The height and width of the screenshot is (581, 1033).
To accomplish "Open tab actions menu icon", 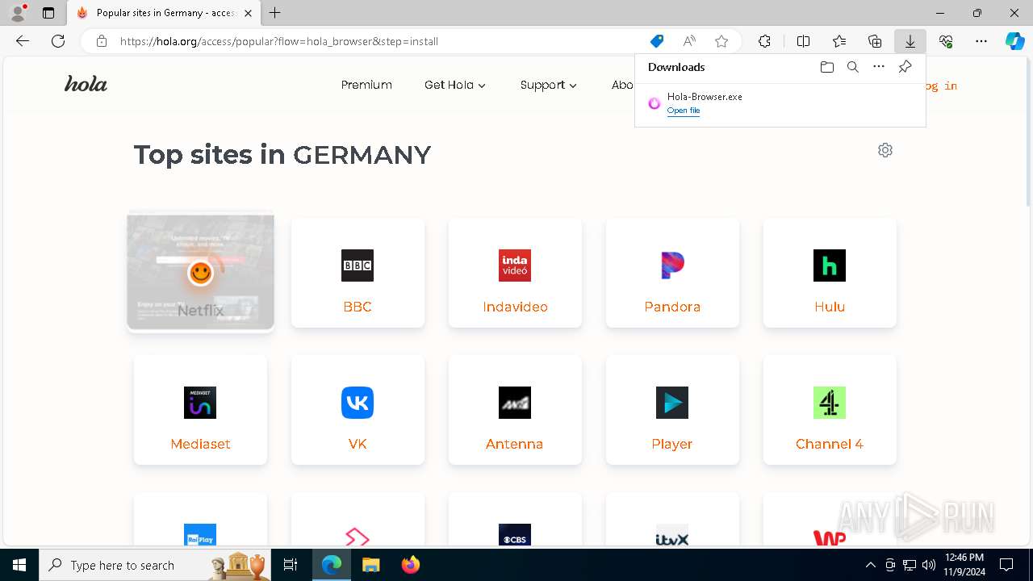I will (48, 13).
